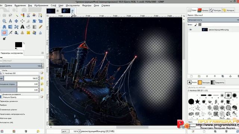Select the Text tool
The height and width of the screenshot is (134, 239).
tap(22, 27)
